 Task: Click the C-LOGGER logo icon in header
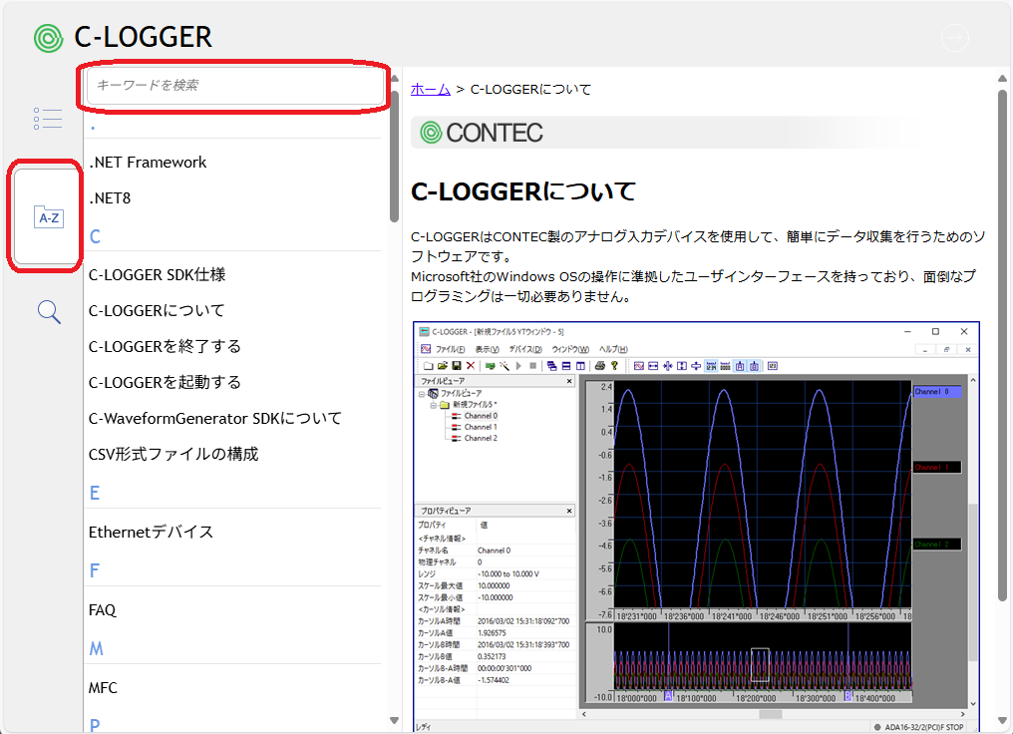pyautogui.click(x=47, y=38)
